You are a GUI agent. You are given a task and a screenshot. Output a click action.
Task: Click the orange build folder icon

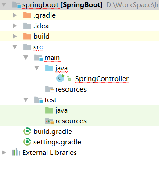pos(27,37)
